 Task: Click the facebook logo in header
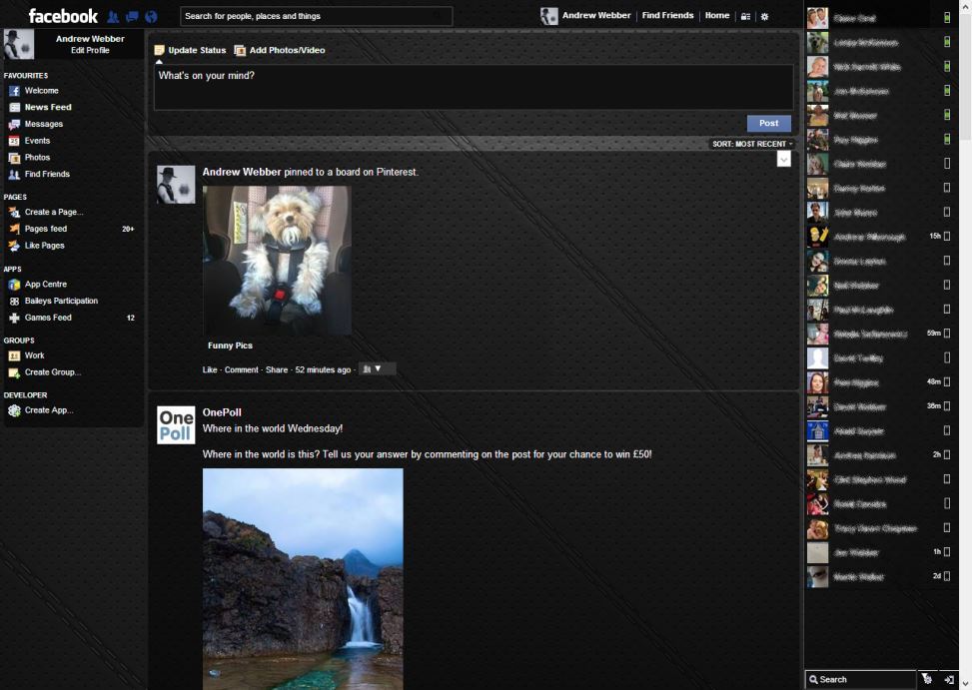[63, 16]
